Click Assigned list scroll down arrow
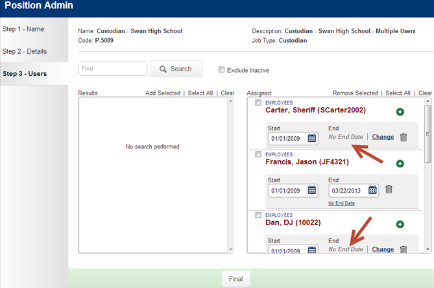This screenshot has width=434, height=288. click(x=428, y=250)
